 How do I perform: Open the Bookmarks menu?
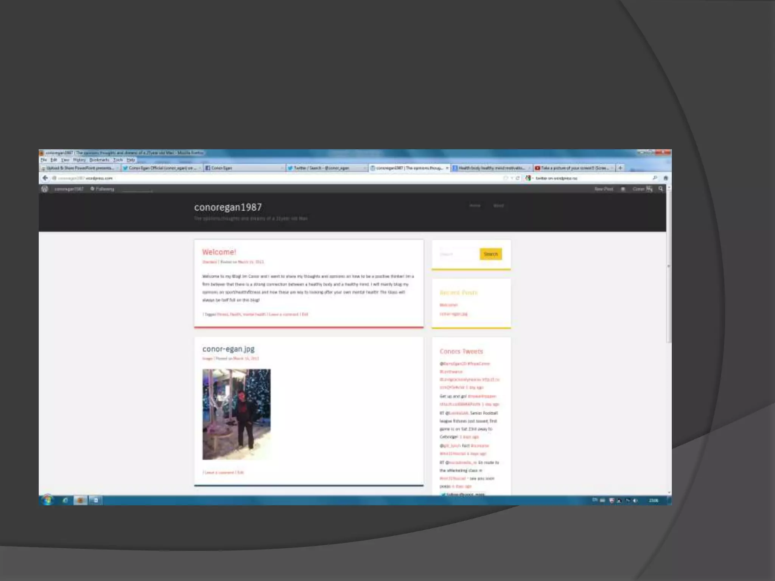(x=99, y=160)
